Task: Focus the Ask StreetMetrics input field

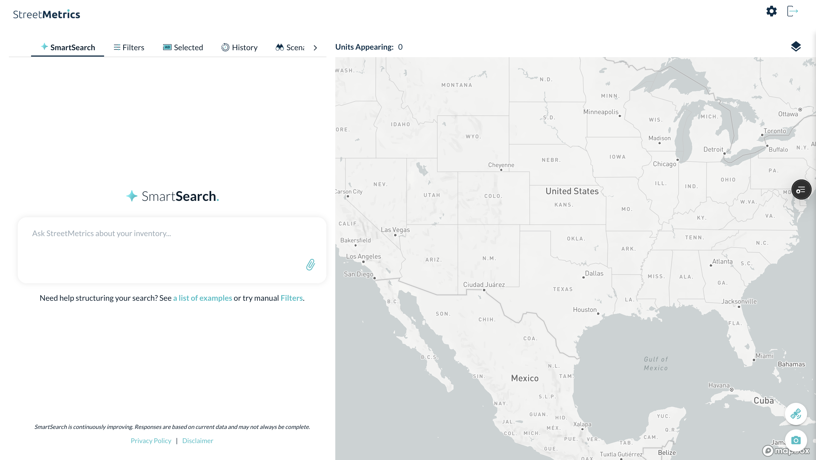Action: point(172,250)
